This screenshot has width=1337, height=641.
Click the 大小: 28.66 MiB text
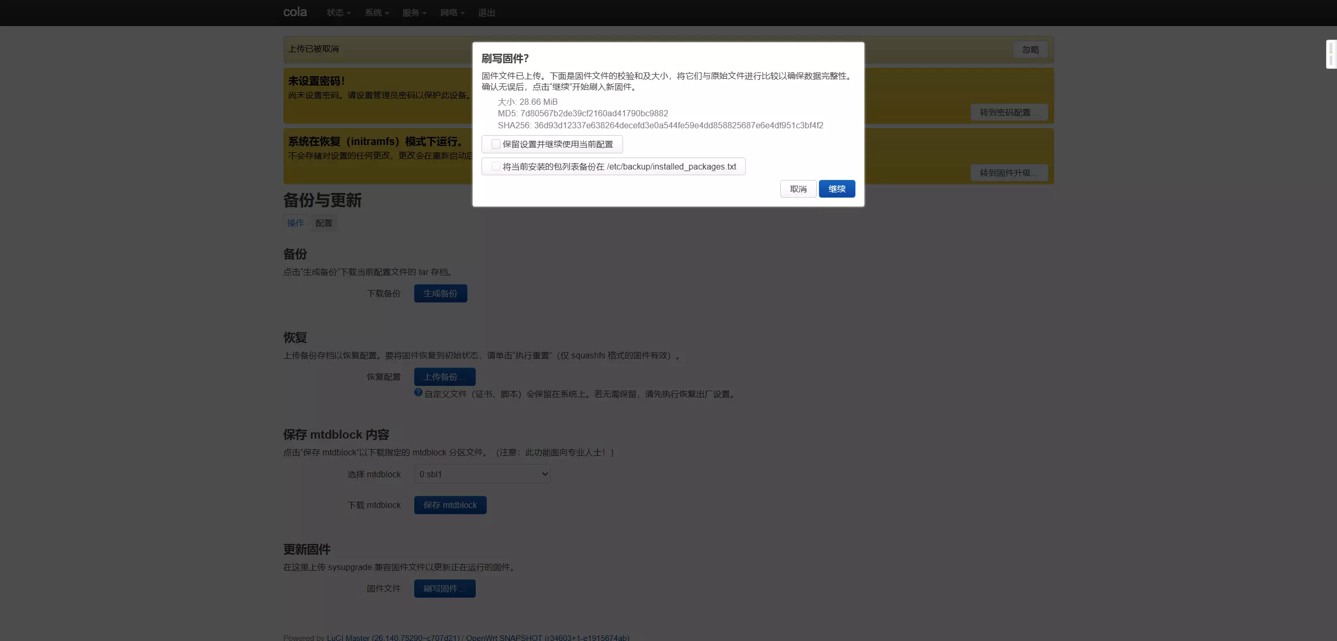point(527,102)
